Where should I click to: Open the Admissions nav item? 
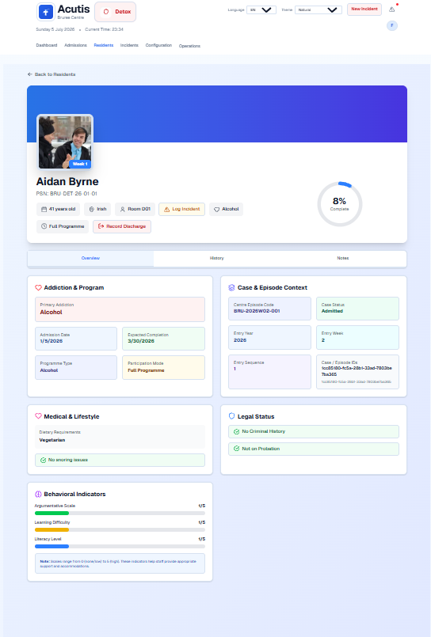point(75,45)
